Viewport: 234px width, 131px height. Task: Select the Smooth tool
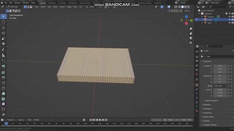click(3, 104)
